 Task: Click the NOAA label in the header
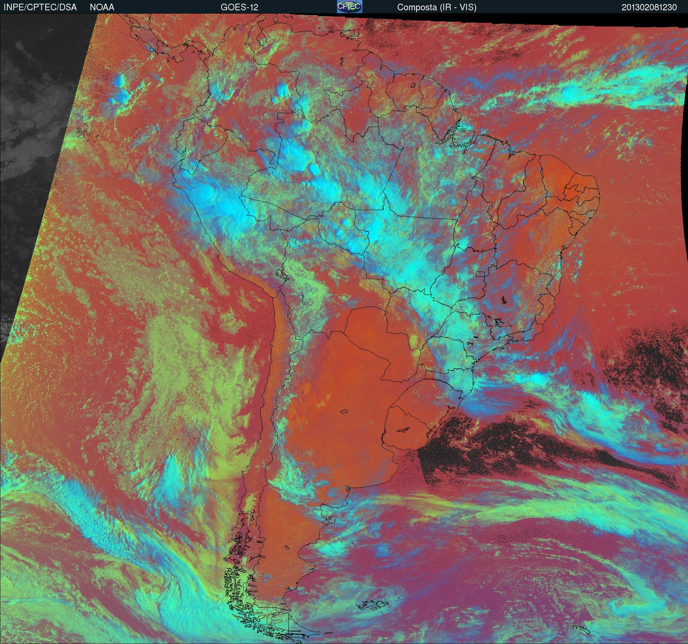pyautogui.click(x=102, y=7)
